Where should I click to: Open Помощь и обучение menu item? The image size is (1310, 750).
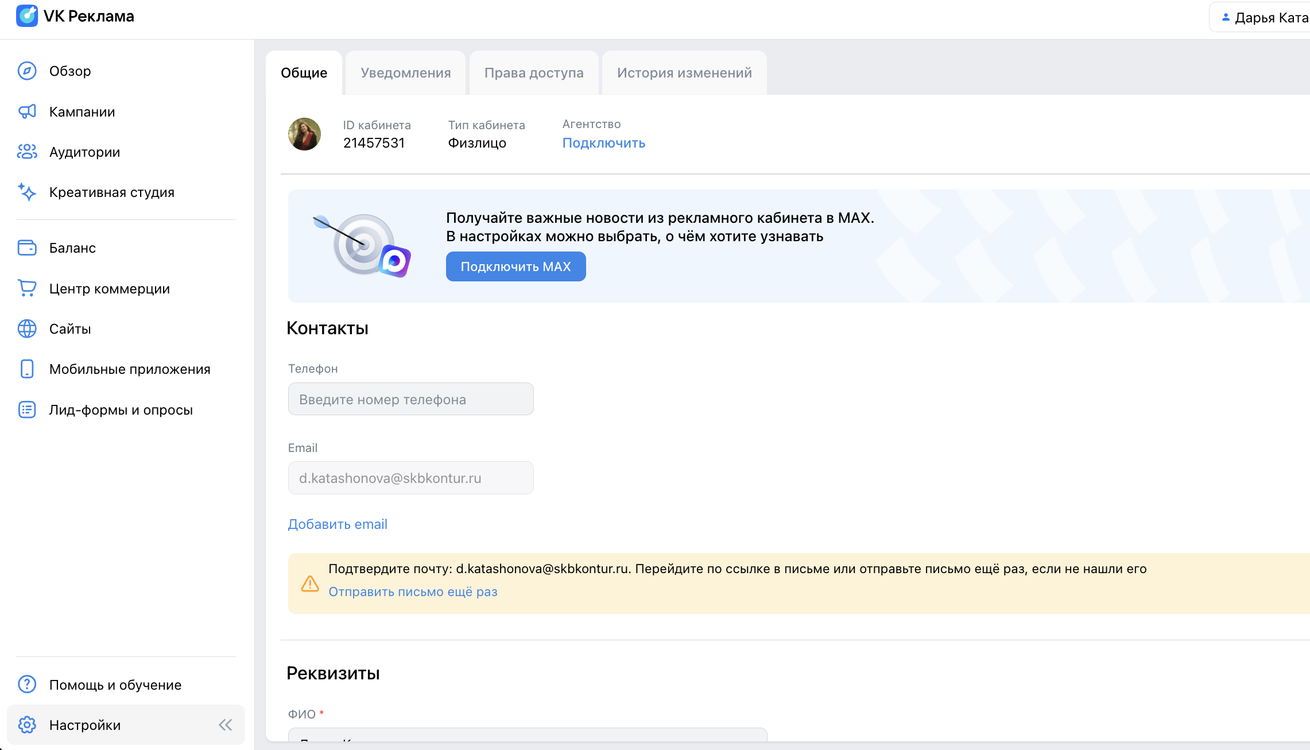pyautogui.click(x=115, y=685)
